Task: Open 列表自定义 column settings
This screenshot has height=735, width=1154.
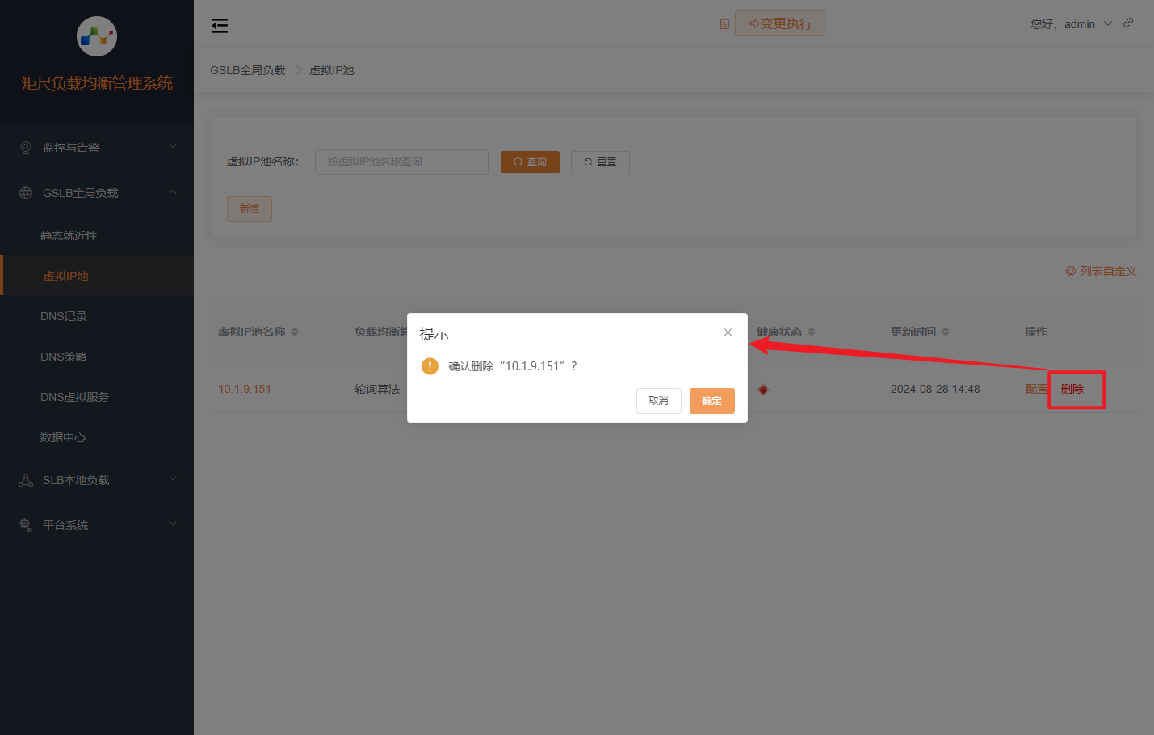Action: point(1101,271)
